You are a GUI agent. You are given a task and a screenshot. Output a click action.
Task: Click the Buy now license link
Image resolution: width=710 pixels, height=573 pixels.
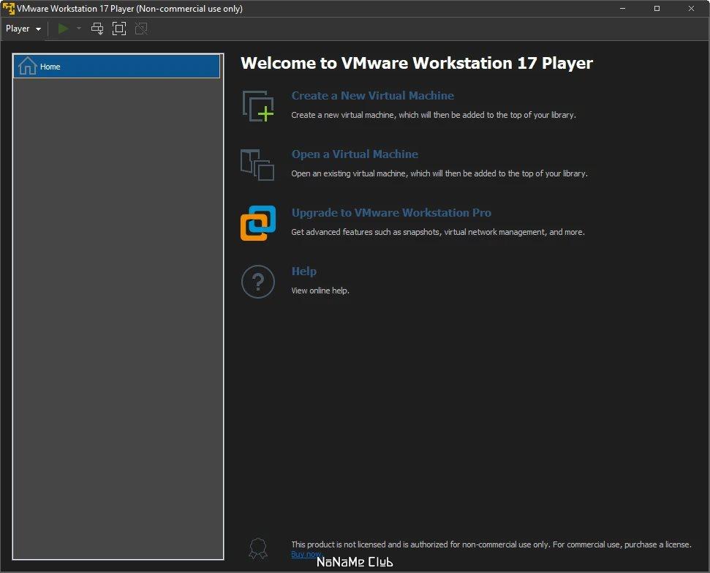[x=306, y=554]
